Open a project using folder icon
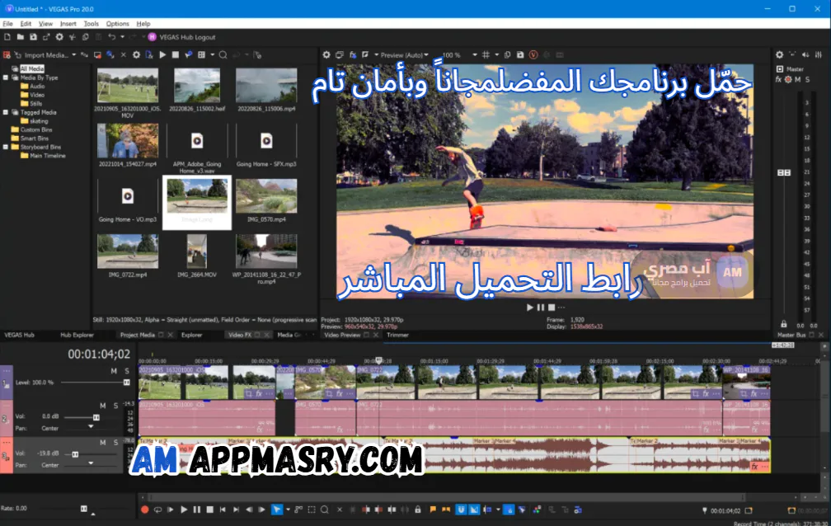Viewport: 831px width, 526px height. click(x=20, y=37)
